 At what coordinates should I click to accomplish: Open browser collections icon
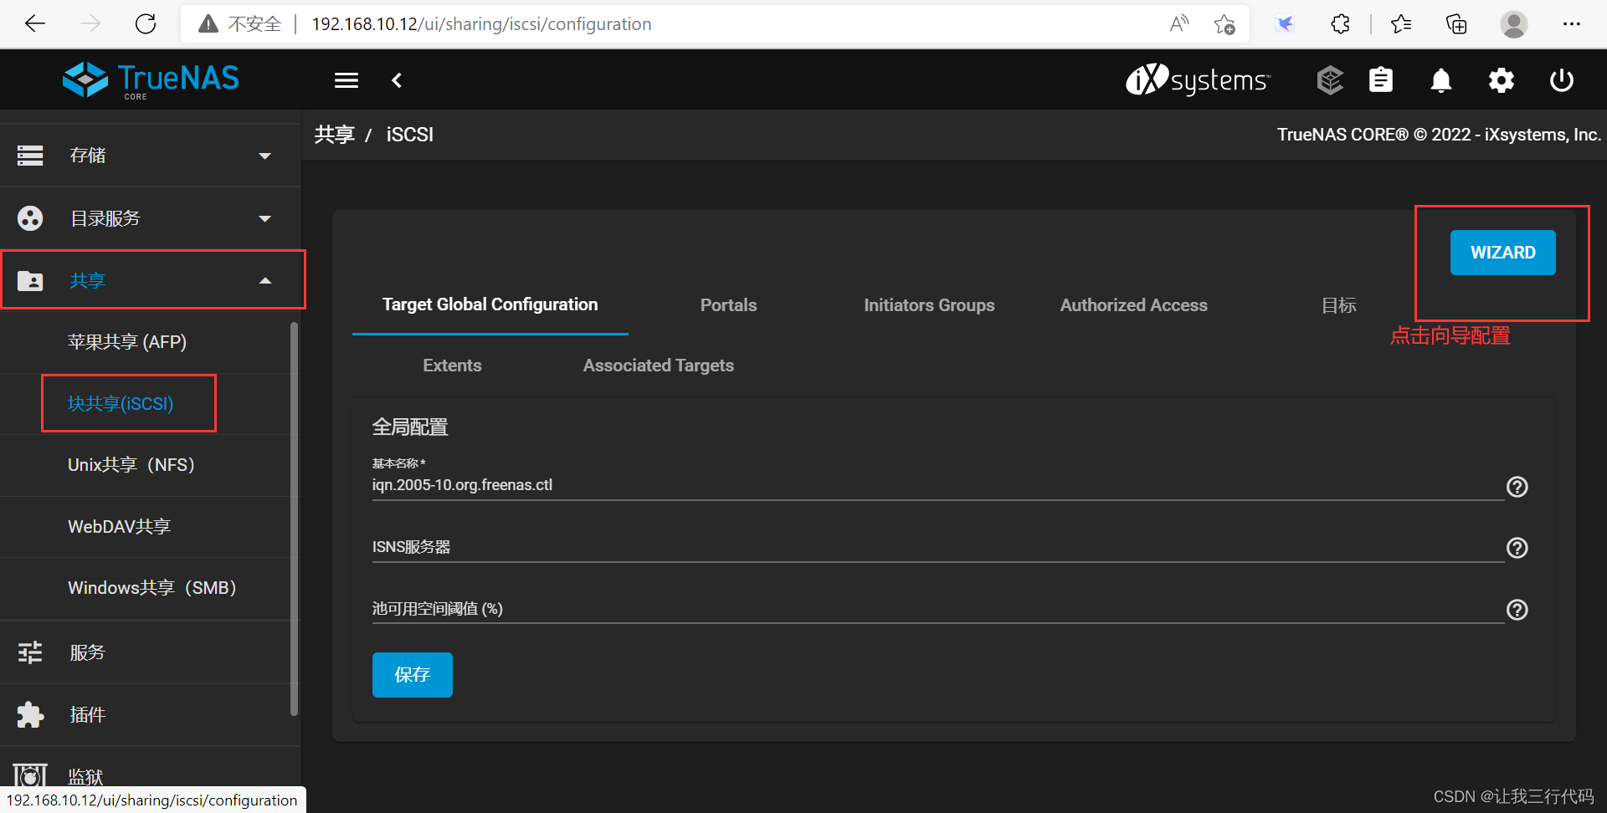[x=1456, y=23]
